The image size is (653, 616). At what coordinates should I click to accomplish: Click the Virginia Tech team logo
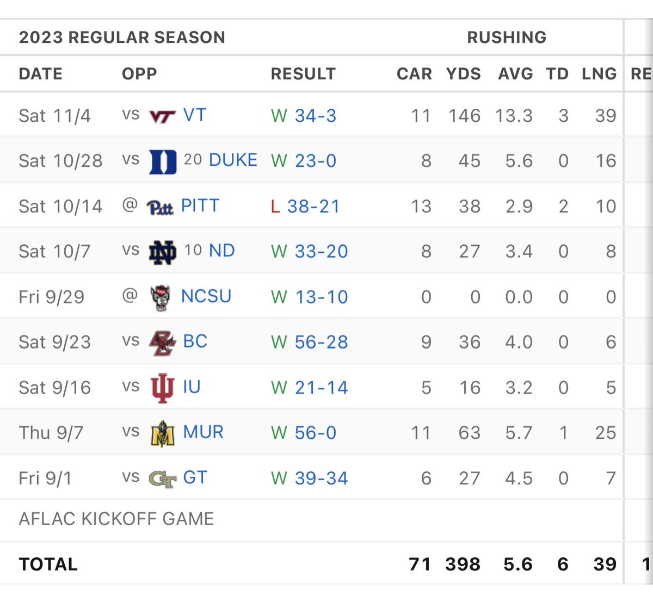click(x=162, y=117)
